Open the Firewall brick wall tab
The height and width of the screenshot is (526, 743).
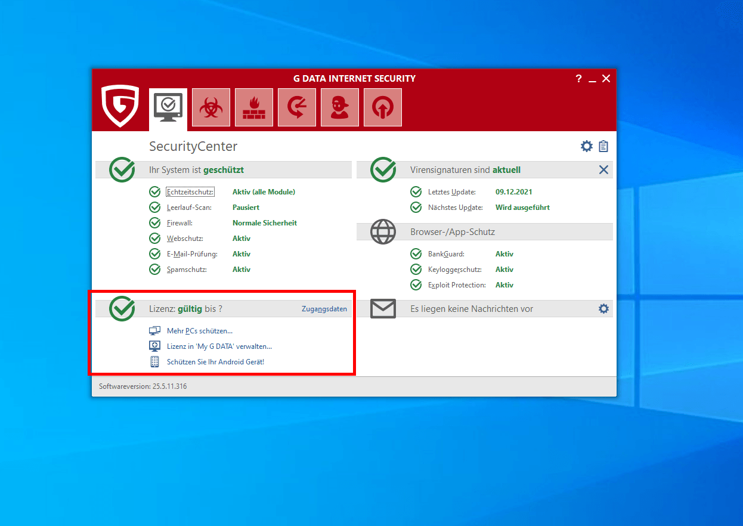[253, 107]
